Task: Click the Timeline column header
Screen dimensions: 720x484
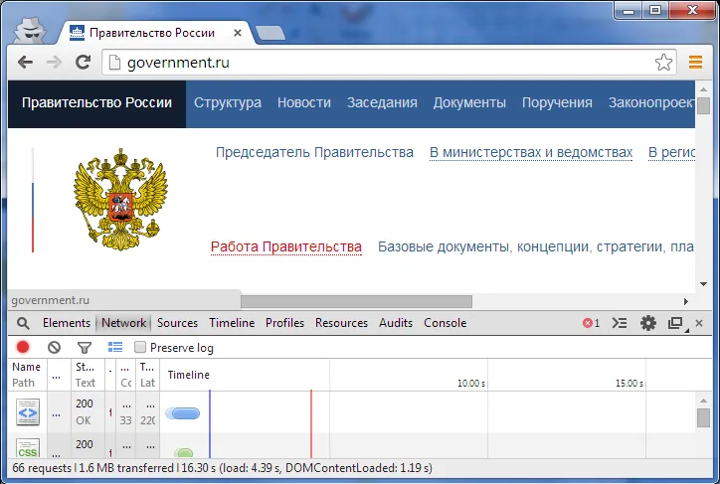Action: tap(189, 375)
